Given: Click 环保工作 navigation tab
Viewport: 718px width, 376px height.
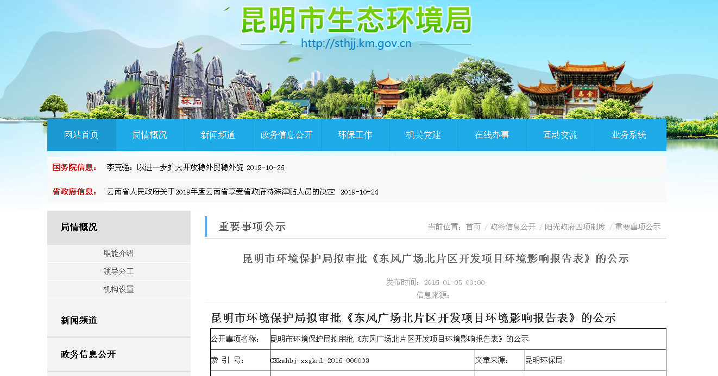Looking at the screenshot, I should pyautogui.click(x=355, y=135).
